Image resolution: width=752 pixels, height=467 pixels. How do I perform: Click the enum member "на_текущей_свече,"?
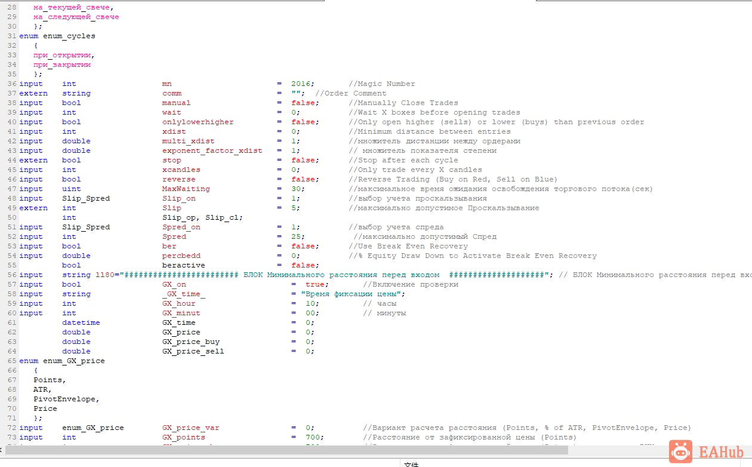tap(74, 7)
